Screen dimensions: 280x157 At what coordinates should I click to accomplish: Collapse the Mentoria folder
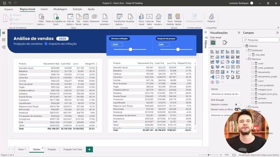tap(247, 59)
